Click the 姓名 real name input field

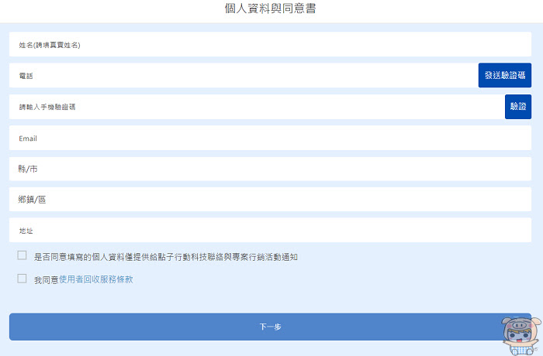coord(270,44)
